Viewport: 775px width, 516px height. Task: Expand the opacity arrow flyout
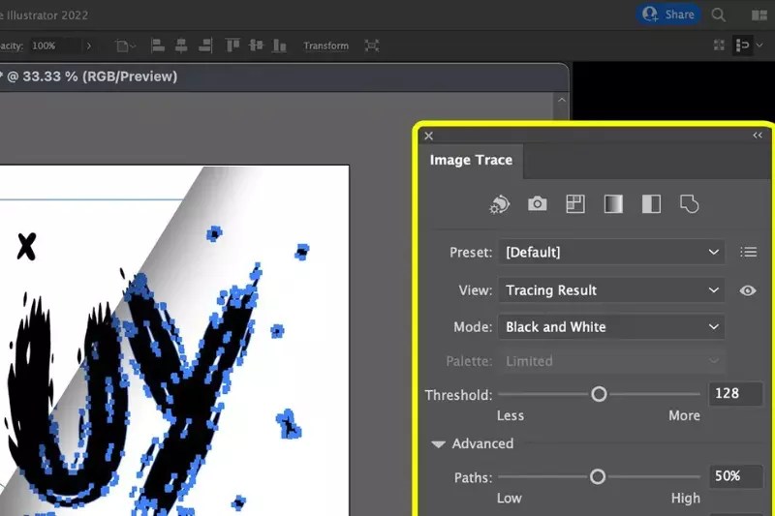pos(89,46)
